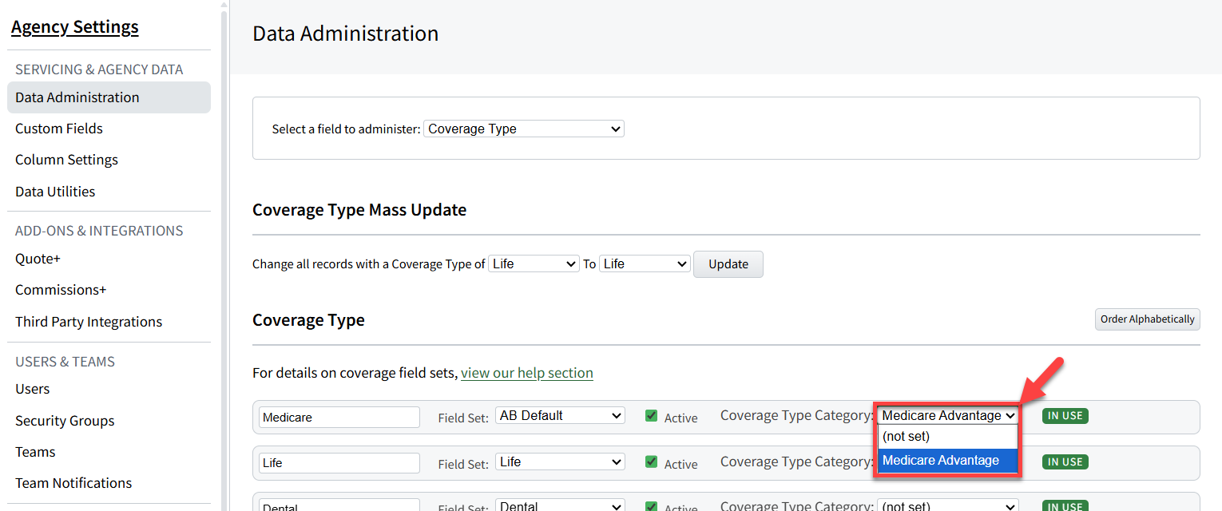The height and width of the screenshot is (511, 1222).
Task: Open the Dental row Coverage Type Category dropdown
Action: (948, 505)
